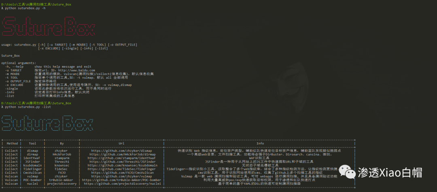Select the 'Method' column header
This screenshot has width=437, height=192.
point(12,143)
